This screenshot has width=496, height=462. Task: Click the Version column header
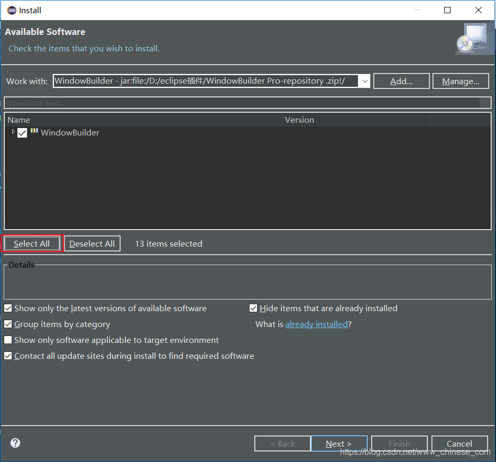(356, 120)
